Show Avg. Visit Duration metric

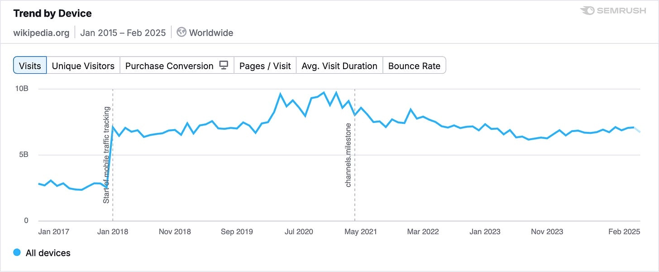coord(339,66)
